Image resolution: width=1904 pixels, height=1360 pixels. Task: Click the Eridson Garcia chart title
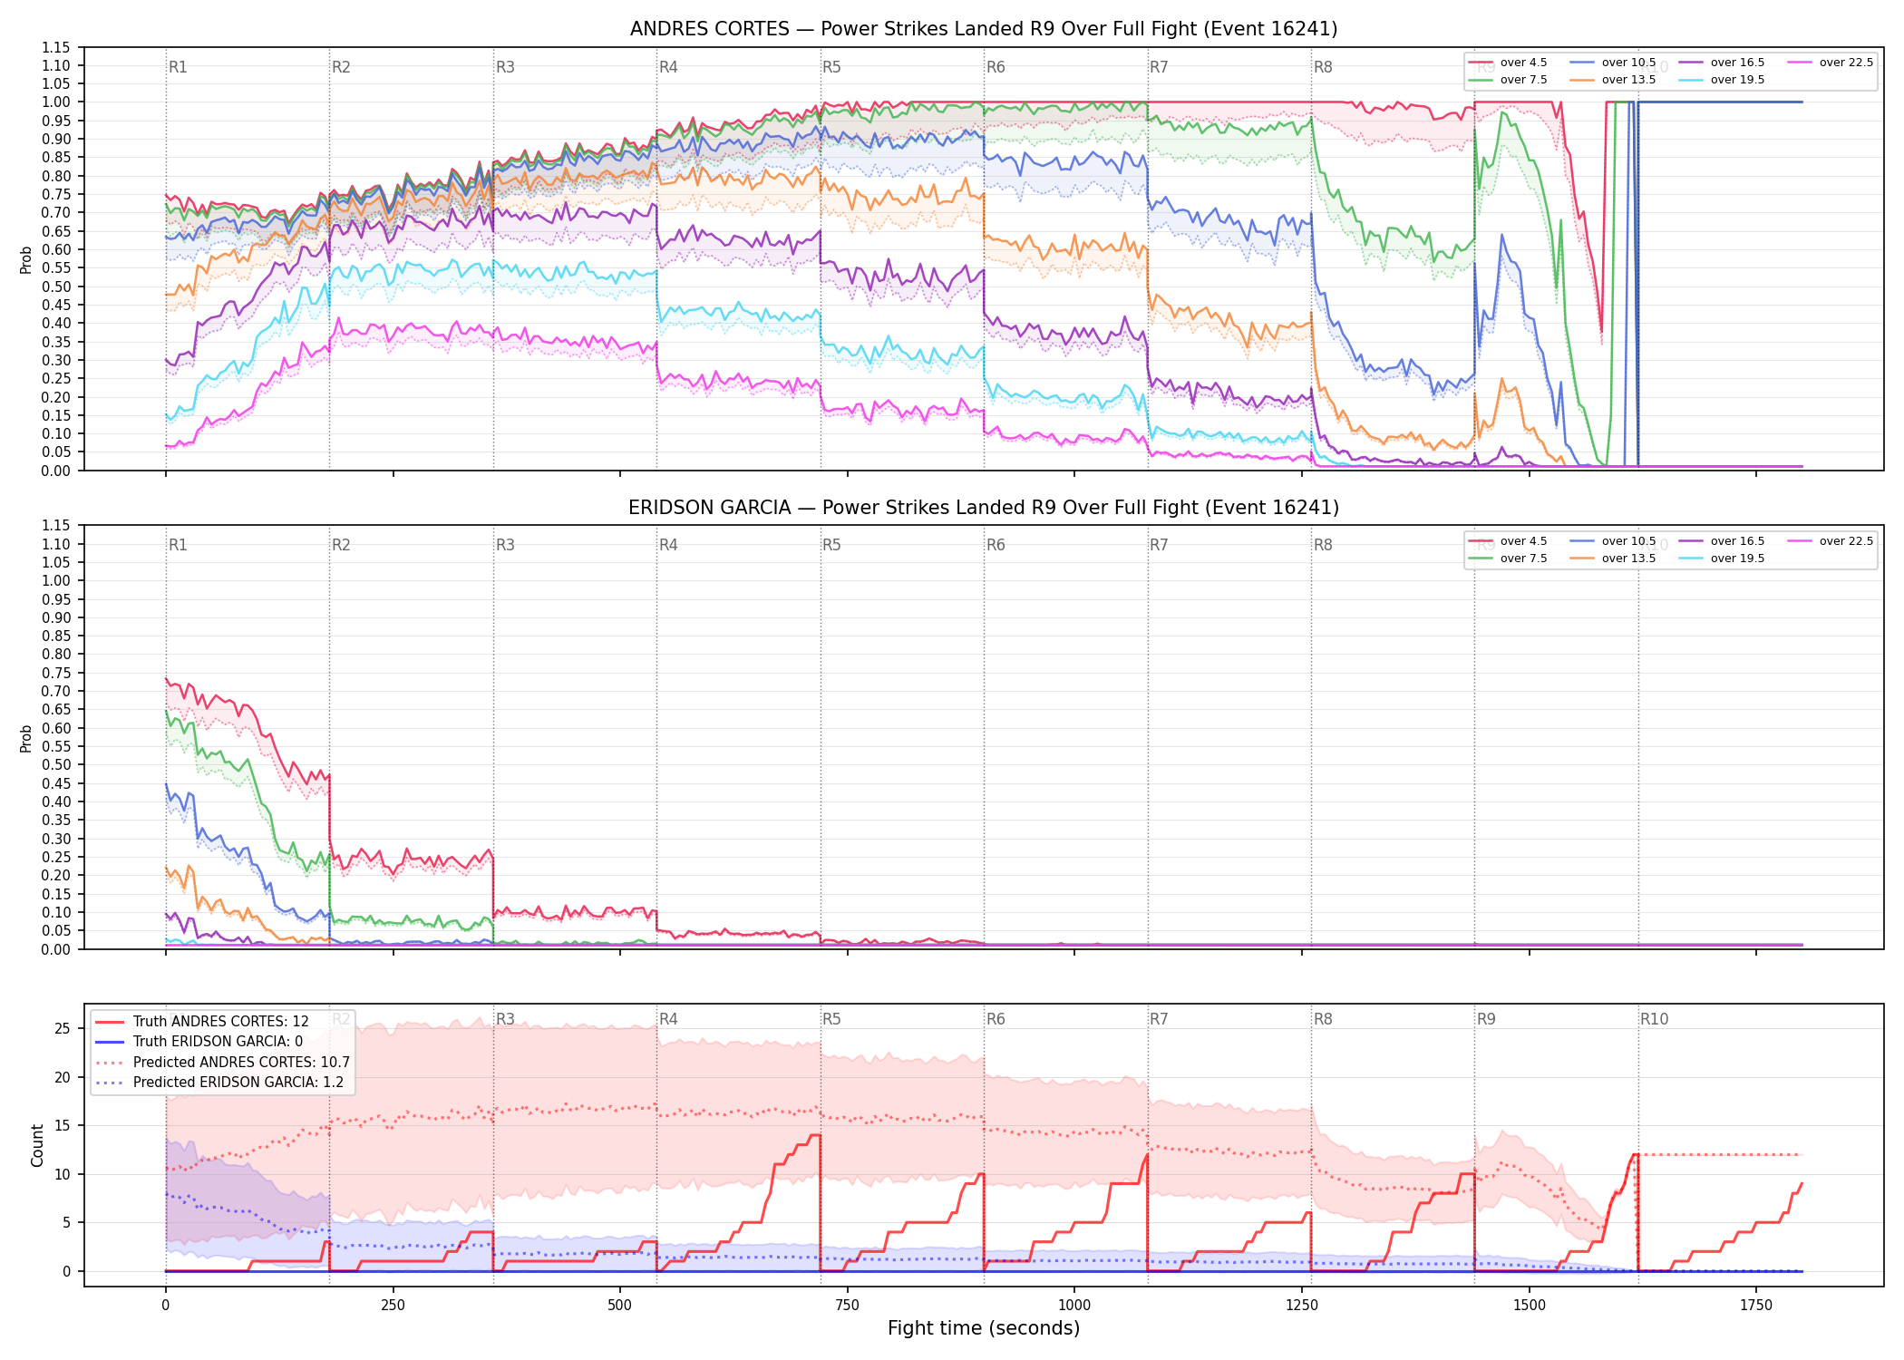[x=984, y=508]
